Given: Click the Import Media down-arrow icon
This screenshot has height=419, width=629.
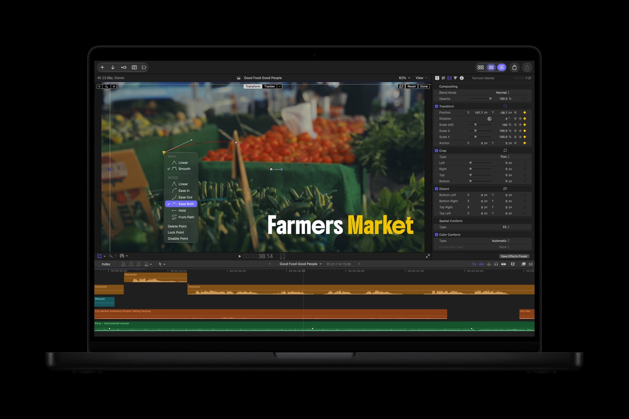Looking at the screenshot, I should tap(113, 67).
